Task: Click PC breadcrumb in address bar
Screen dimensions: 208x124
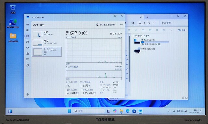Action: pos(149,23)
